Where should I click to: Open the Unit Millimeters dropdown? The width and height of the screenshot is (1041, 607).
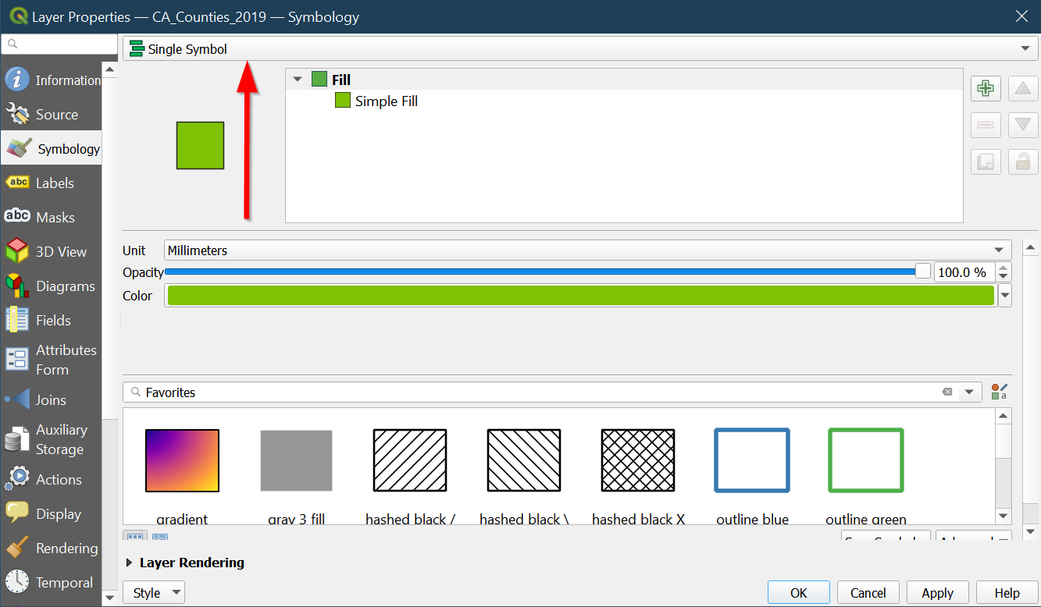(587, 250)
